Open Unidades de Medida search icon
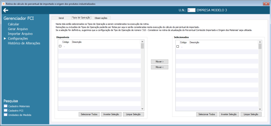Viewport: 271px width, 126px height. pyautogui.click(x=5, y=115)
